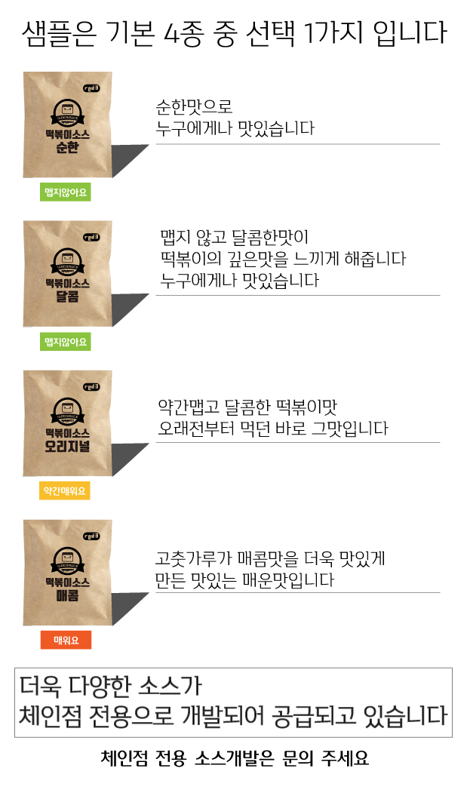
Task: Click the green 맵지않아요 badge under 달콤 packet
Action: [65, 342]
